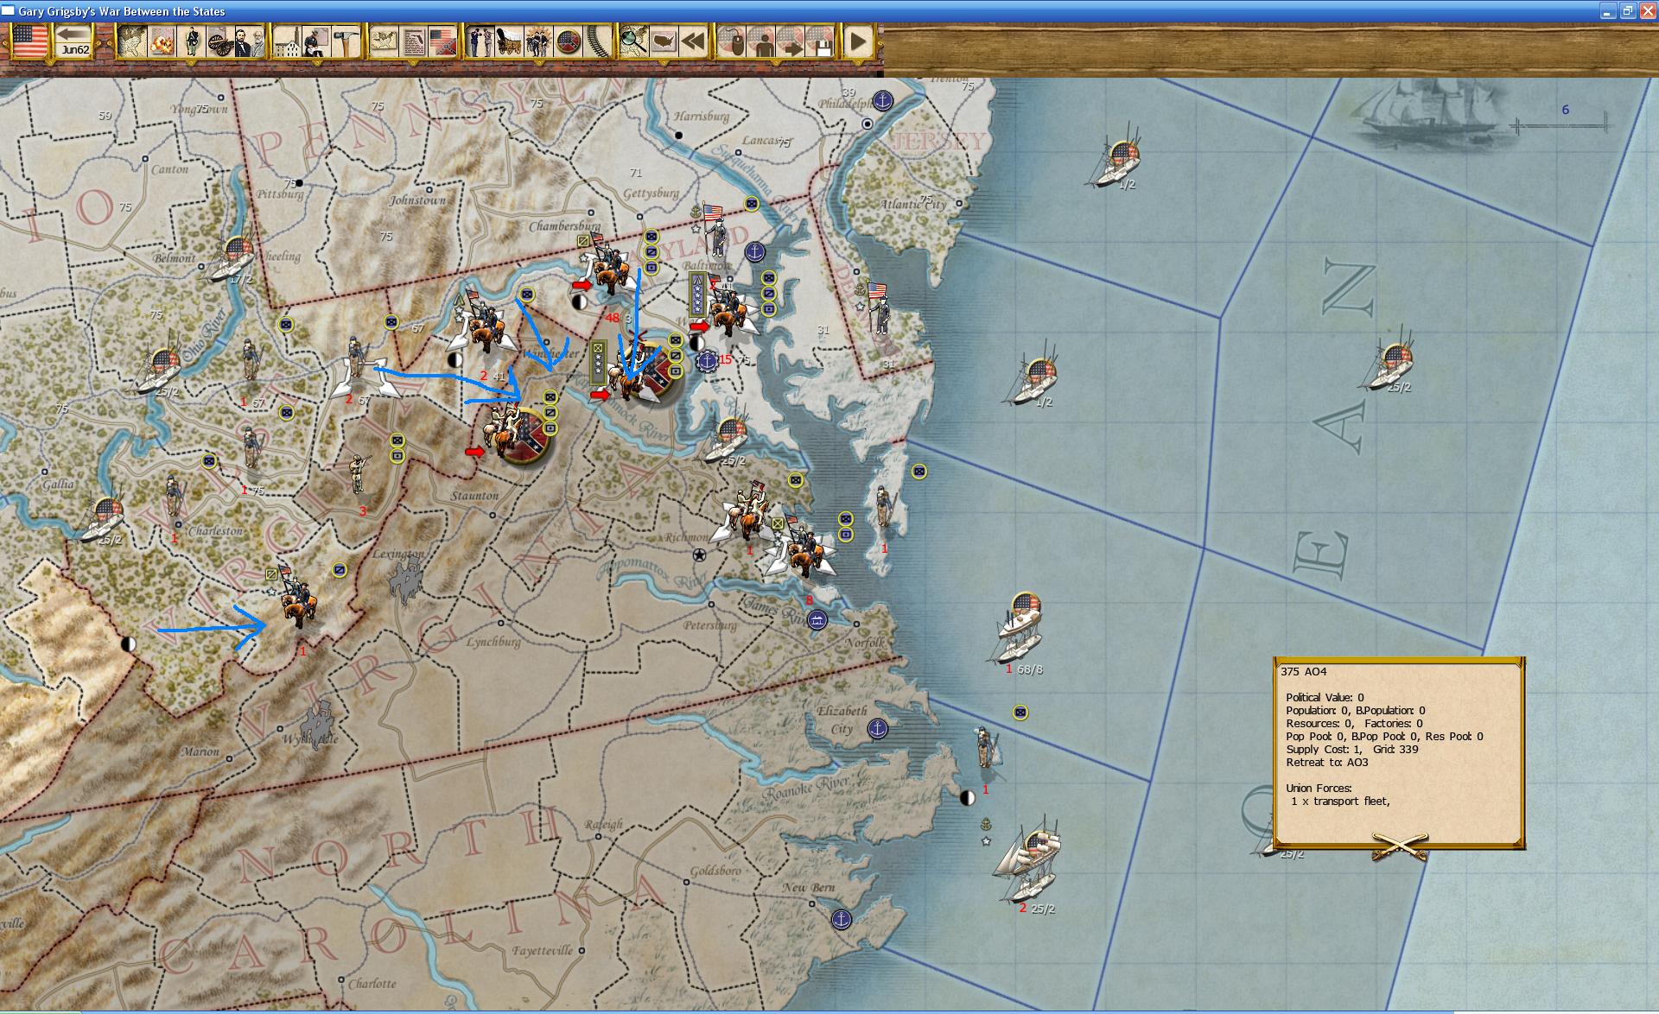Viewport: 1659px width, 1014px height.
Task: Click the person silhouette toolbar icon
Action: (760, 41)
